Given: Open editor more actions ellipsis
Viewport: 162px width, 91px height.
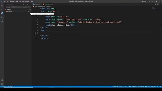Looking at the screenshot, I should pyautogui.click(x=160, y=4).
